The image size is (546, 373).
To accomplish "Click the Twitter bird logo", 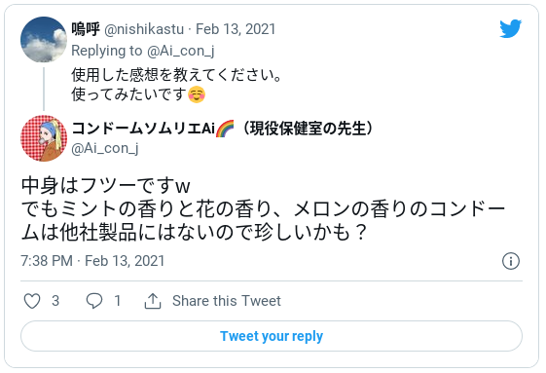I will point(510,28).
